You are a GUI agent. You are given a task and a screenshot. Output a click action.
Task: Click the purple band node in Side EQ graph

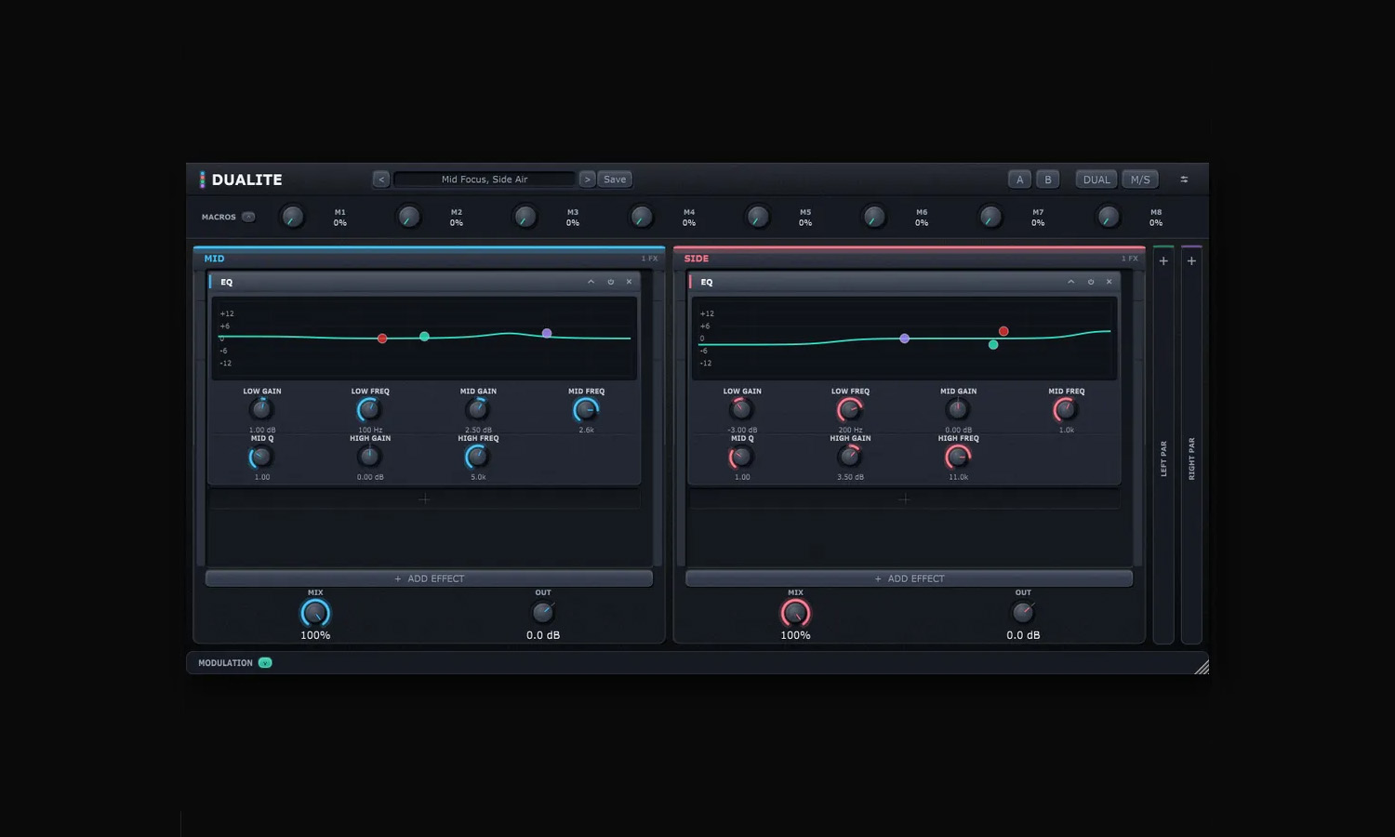click(904, 339)
